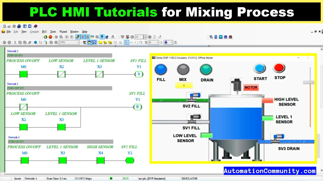Image resolution: width=323 pixels, height=181 pixels.
Task: Toggle the X4 high sensor contact
Action: tap(100, 160)
